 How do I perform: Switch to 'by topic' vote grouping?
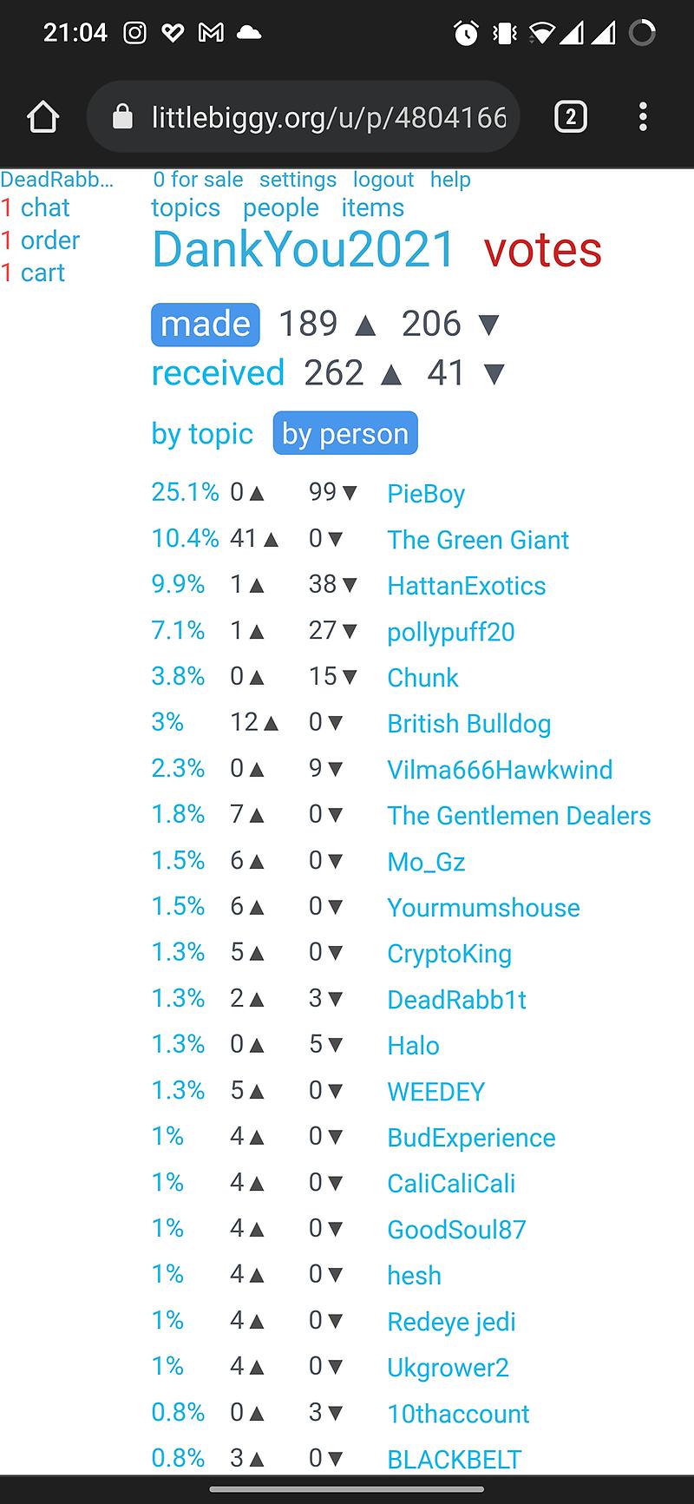(202, 434)
